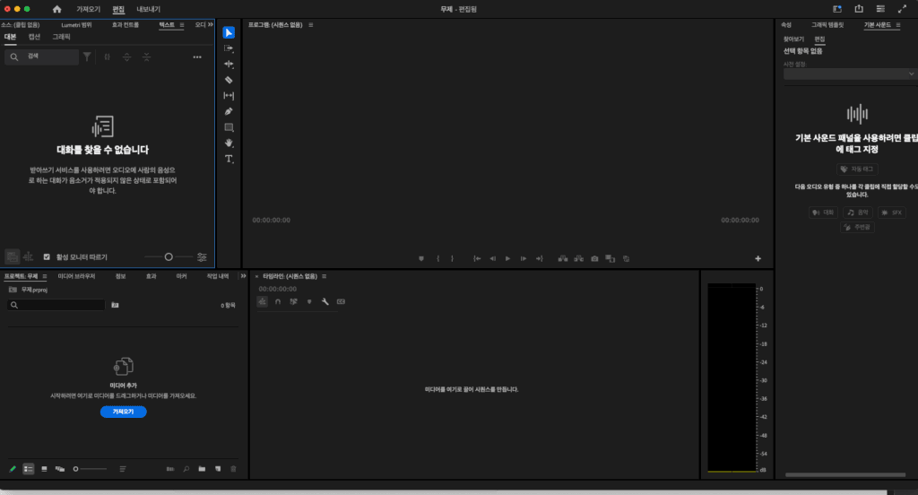Click Mark In bracket in Program monitor
Image resolution: width=918 pixels, height=495 pixels.
[437, 258]
